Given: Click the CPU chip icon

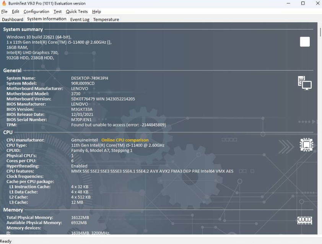Looking at the screenshot, I should [306, 145].
